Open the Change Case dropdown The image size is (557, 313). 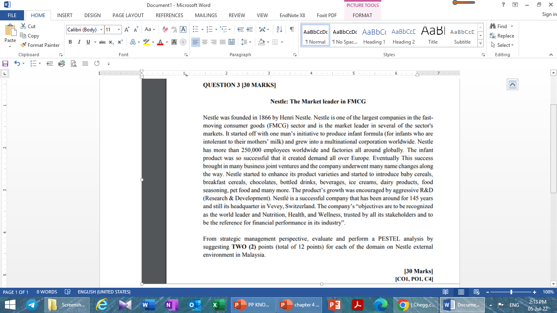tap(150, 29)
